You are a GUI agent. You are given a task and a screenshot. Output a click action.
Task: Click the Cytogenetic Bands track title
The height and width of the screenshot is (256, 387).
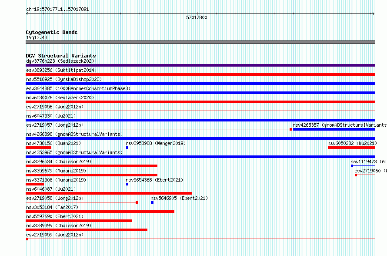(x=52, y=32)
